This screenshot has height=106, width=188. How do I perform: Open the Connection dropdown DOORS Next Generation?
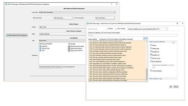click(x=77, y=12)
